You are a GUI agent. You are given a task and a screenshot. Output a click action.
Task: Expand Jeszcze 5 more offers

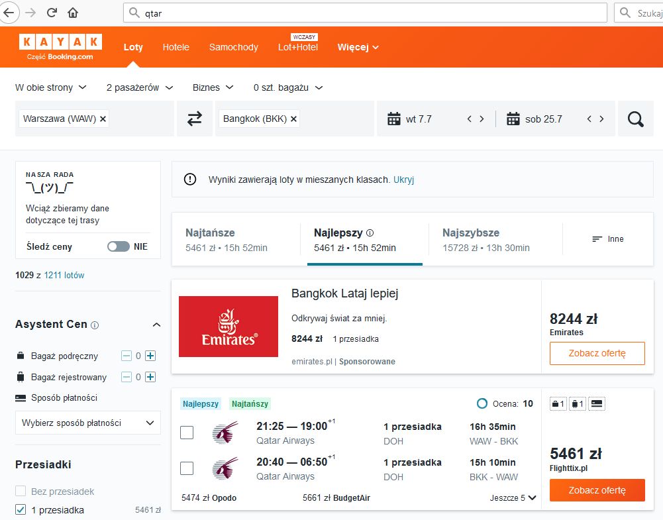click(x=513, y=497)
